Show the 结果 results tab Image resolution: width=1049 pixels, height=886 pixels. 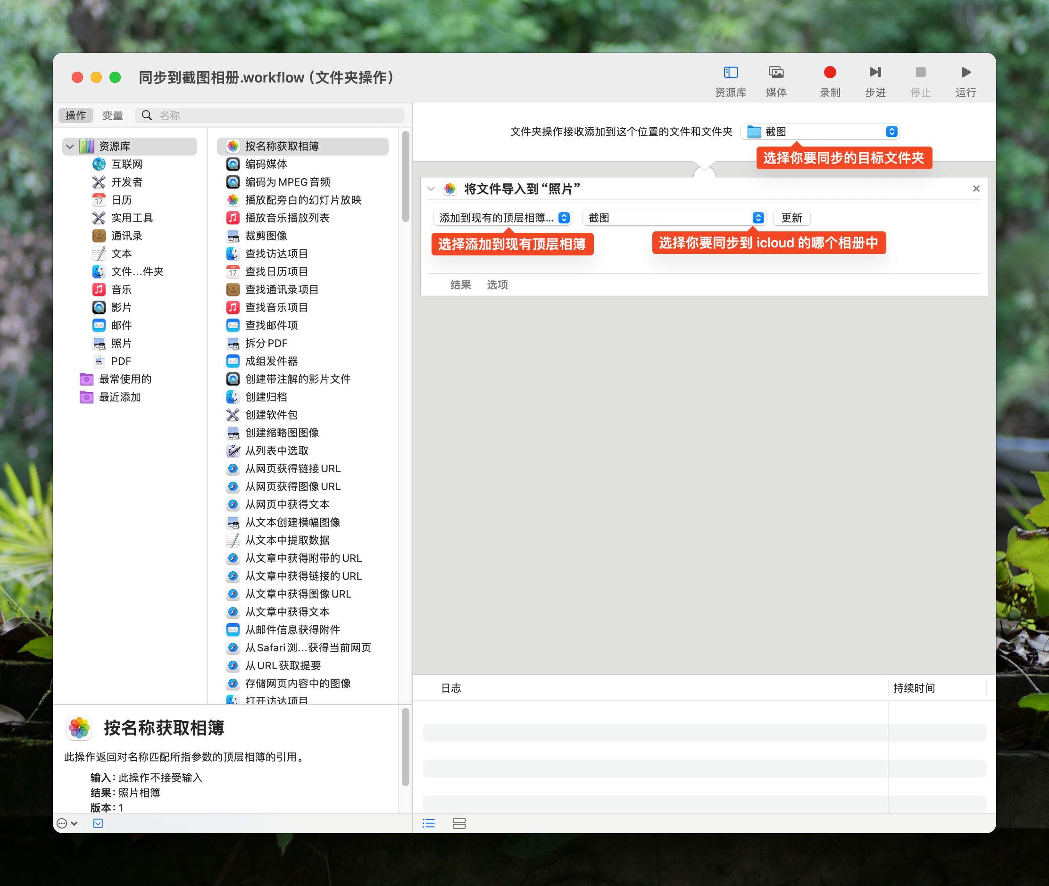coord(460,285)
